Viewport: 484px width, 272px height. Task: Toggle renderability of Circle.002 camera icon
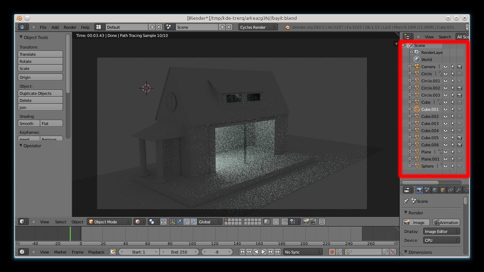point(459,88)
